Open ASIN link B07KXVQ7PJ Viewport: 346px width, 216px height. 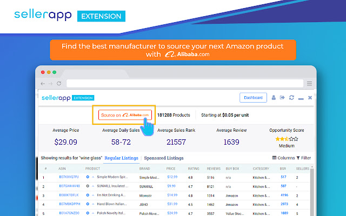point(69,177)
